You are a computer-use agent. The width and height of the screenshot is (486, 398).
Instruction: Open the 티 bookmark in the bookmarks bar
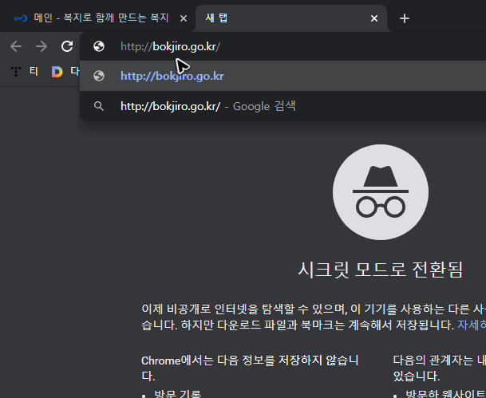click(25, 72)
